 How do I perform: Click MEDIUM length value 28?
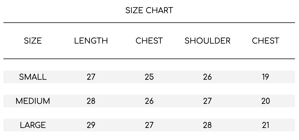(x=91, y=101)
